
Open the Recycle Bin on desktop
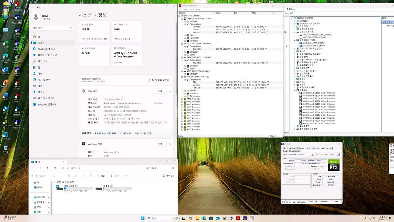coord(5,149)
